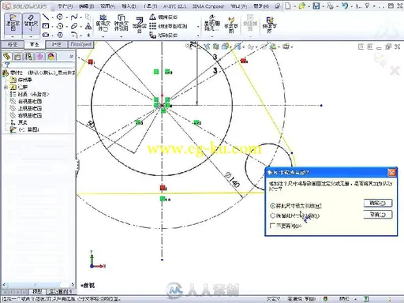Click Display/Delete Relations tool
The height and width of the screenshot is (303, 404).
coord(212,24)
